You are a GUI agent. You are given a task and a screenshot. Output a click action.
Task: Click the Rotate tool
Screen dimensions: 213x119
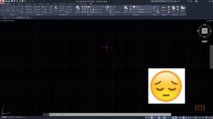(x=37, y=7)
